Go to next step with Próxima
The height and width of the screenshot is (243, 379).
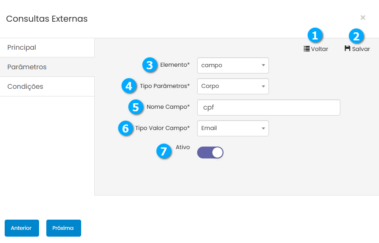point(63,228)
